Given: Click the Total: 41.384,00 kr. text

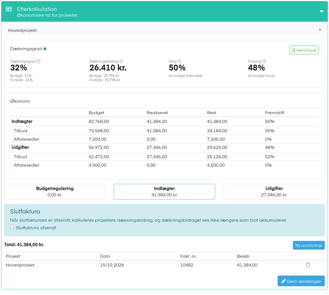Looking at the screenshot, I should [x=24, y=245].
